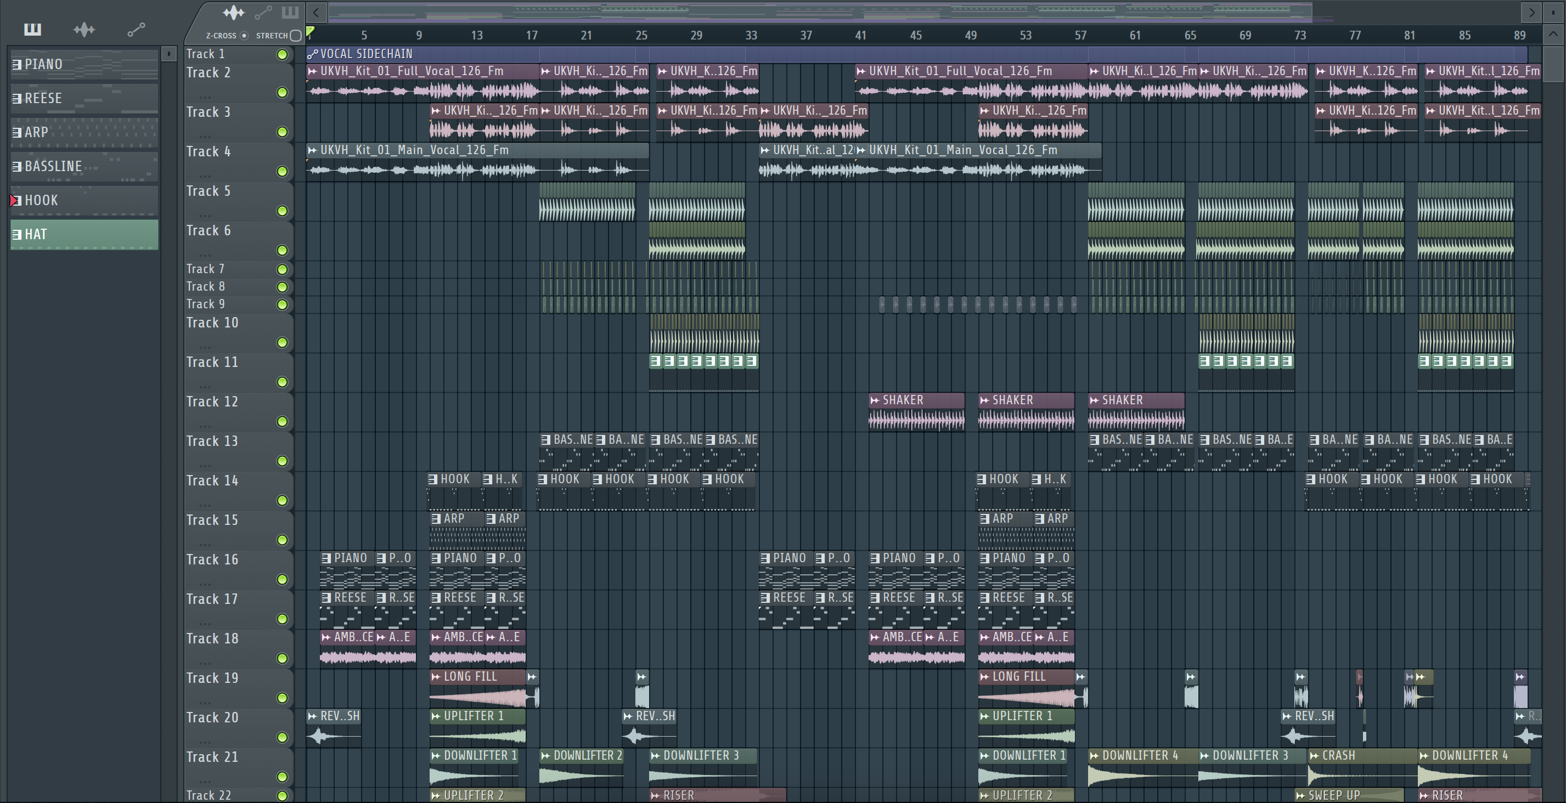Focus audio clips in the playlist header
The width and height of the screenshot is (1566, 803).
coord(233,12)
